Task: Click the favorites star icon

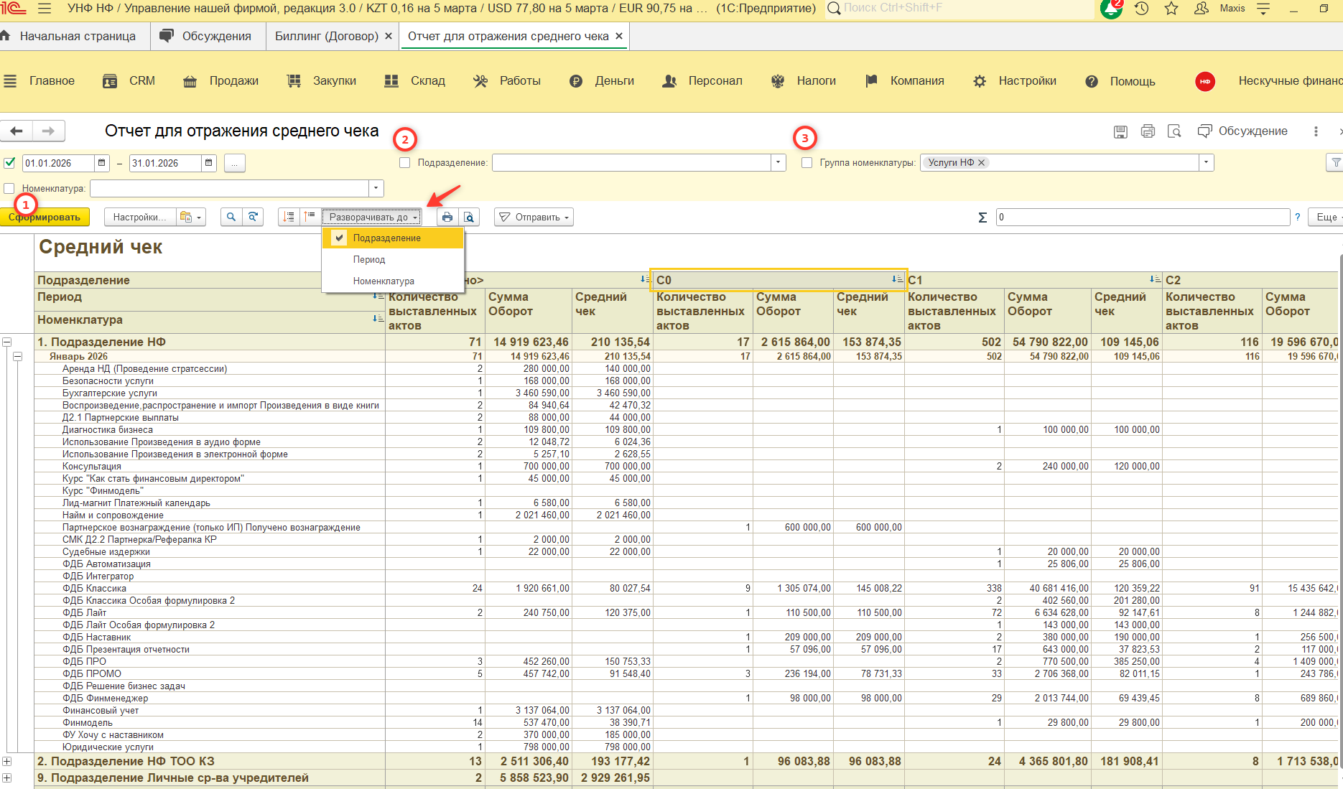Action: [1171, 9]
